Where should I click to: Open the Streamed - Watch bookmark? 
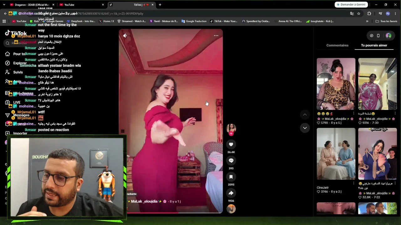[x=132, y=21]
